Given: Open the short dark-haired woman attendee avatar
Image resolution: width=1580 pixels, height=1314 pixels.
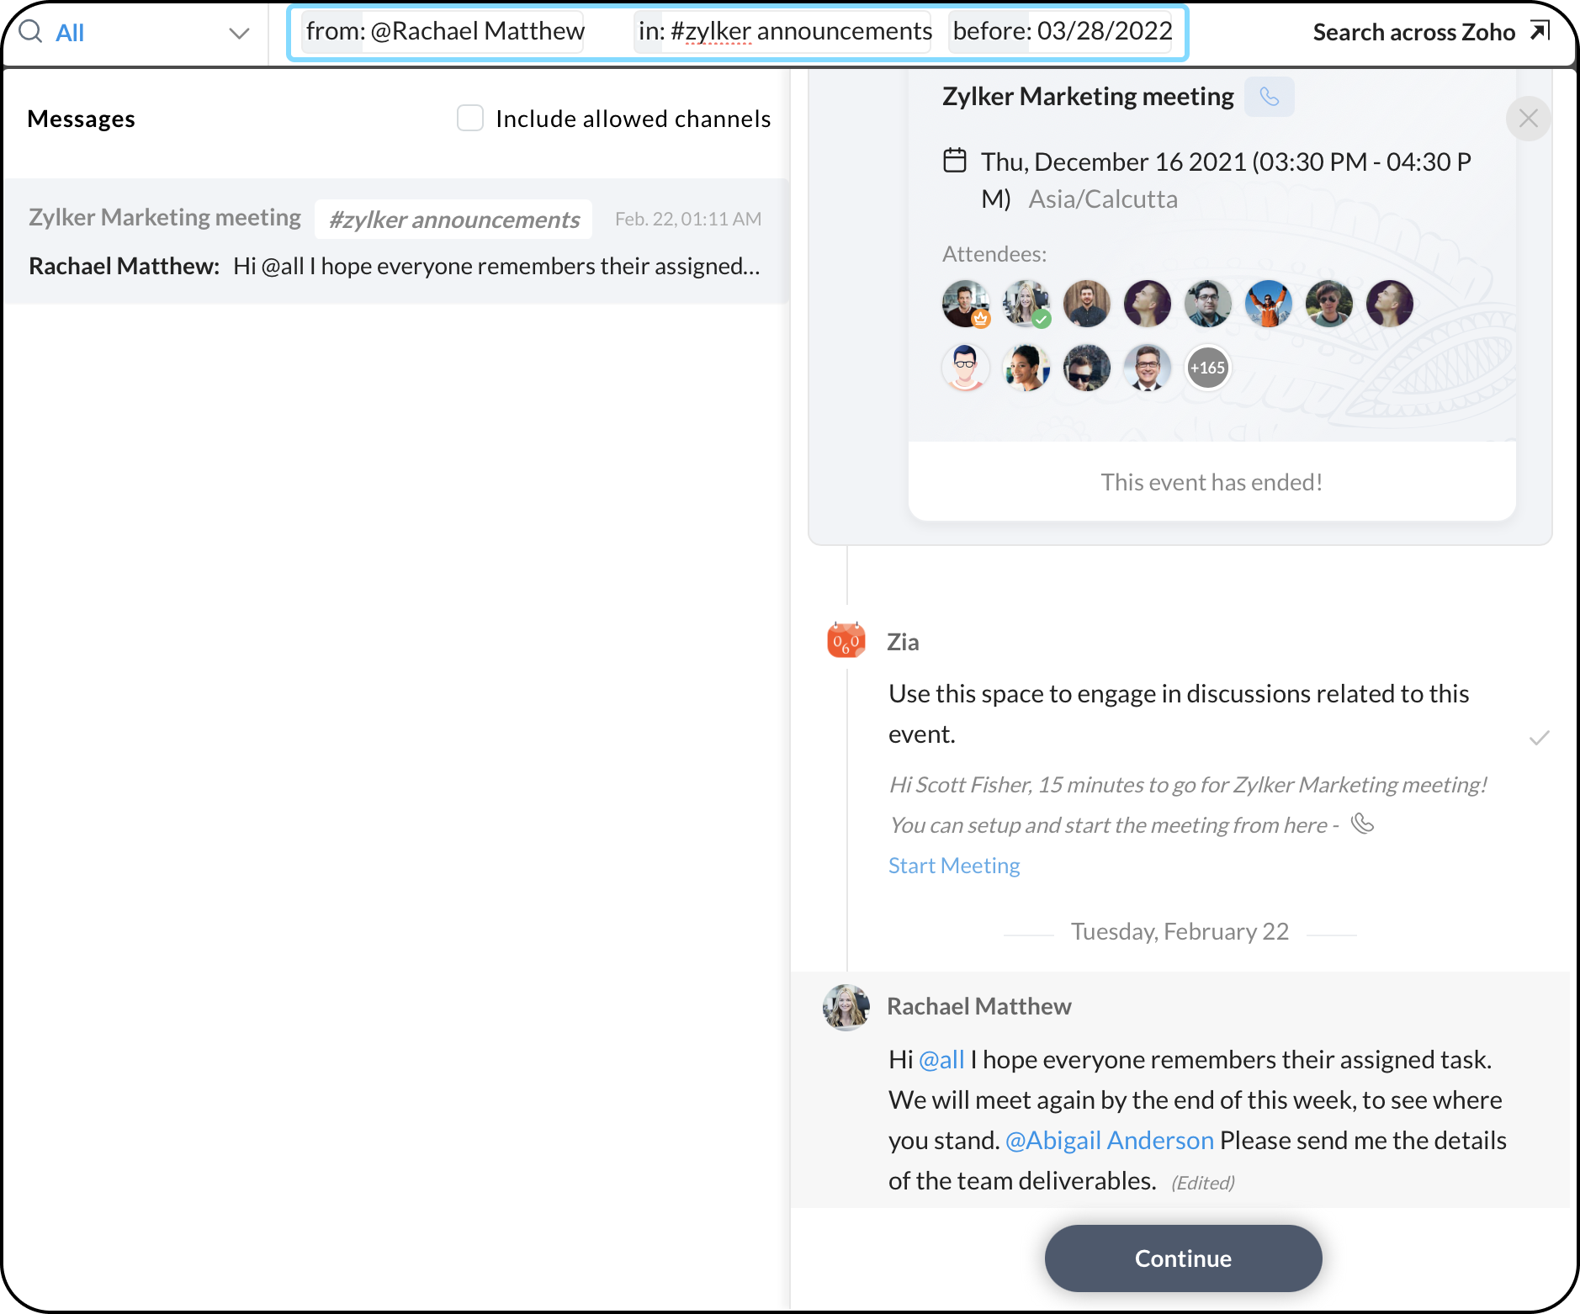Looking at the screenshot, I should click(x=1026, y=368).
